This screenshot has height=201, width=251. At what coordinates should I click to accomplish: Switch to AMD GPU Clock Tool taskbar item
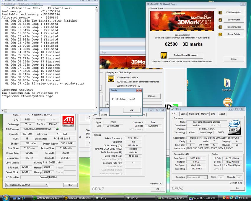point(46,198)
